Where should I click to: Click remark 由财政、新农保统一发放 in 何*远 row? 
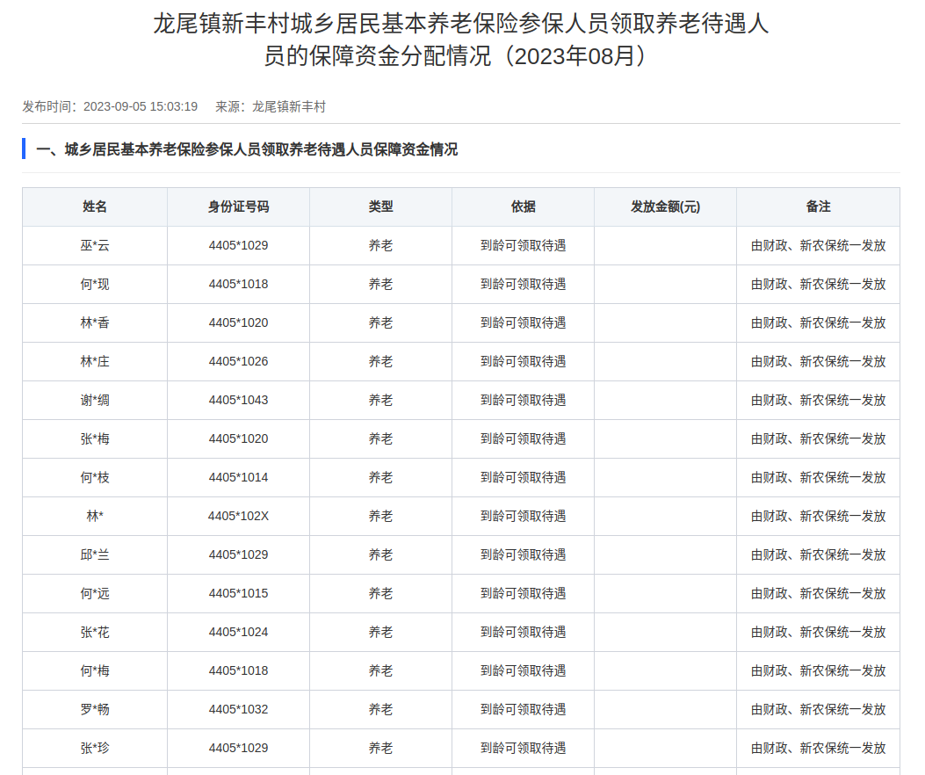click(818, 593)
